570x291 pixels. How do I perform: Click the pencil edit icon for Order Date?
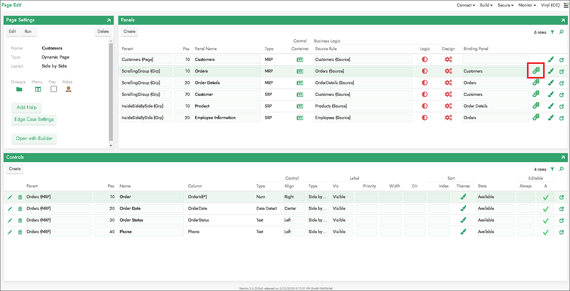(x=10, y=208)
